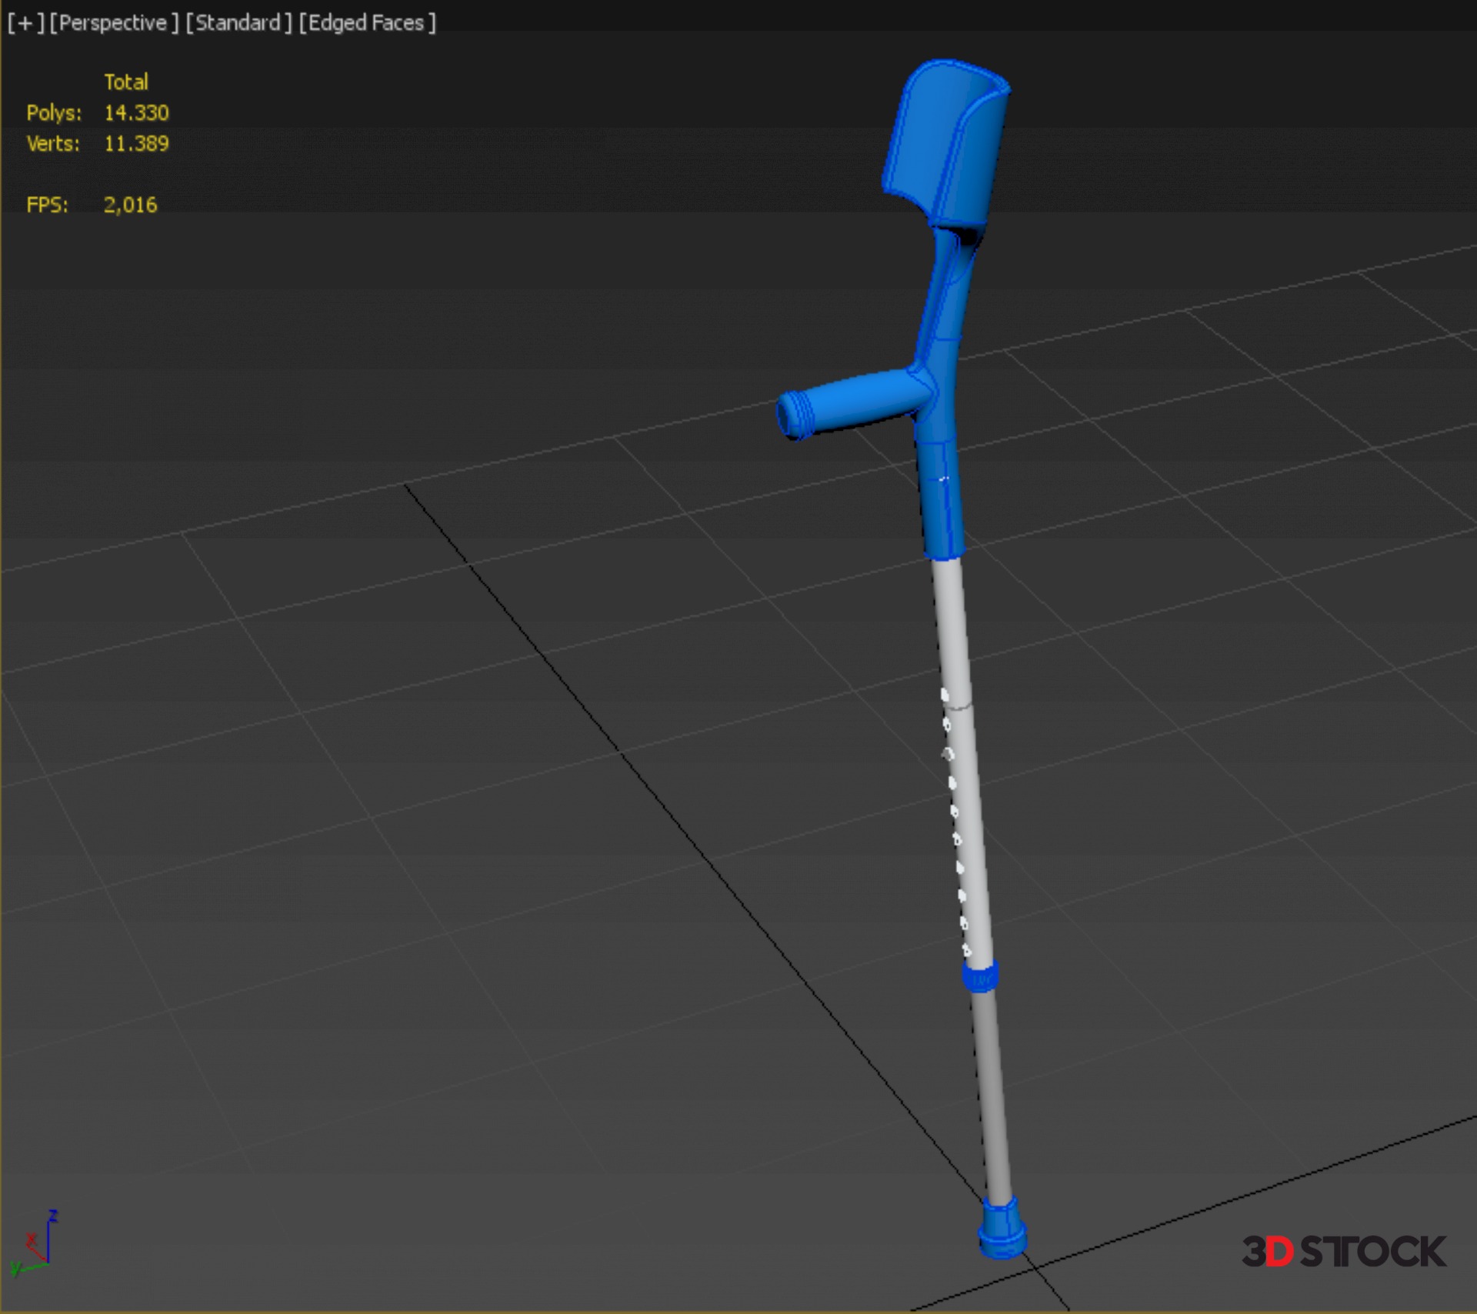Click the Total statistics header
The height and width of the screenshot is (1314, 1477).
pyautogui.click(x=125, y=82)
